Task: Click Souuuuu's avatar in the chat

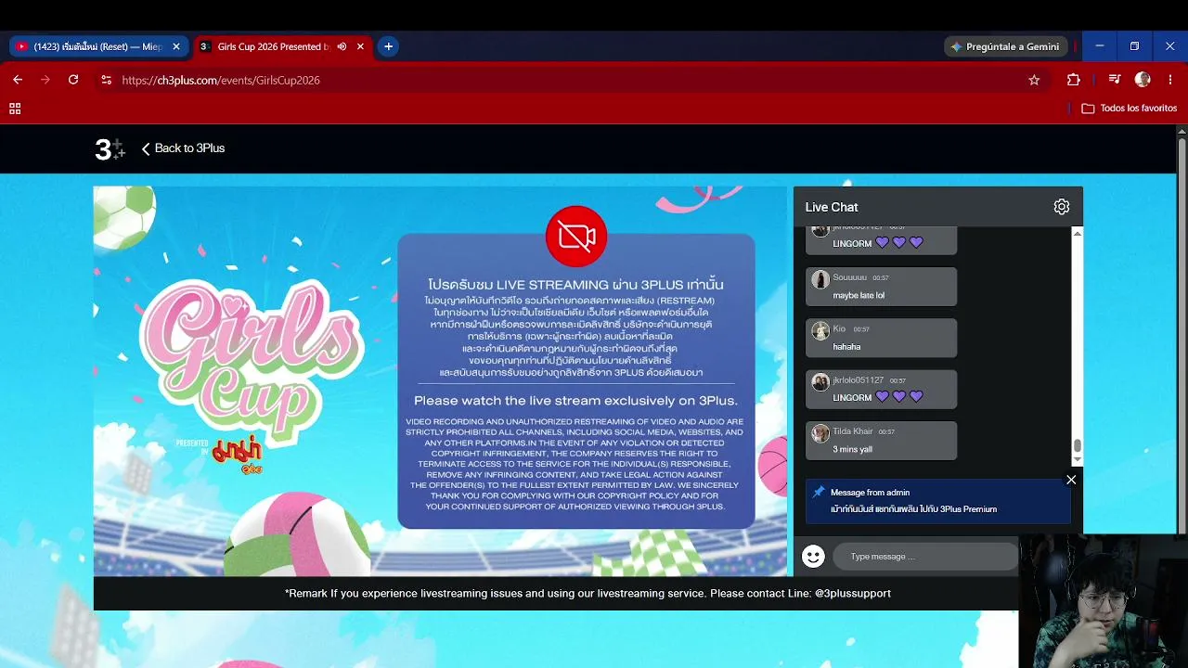Action: click(820, 279)
